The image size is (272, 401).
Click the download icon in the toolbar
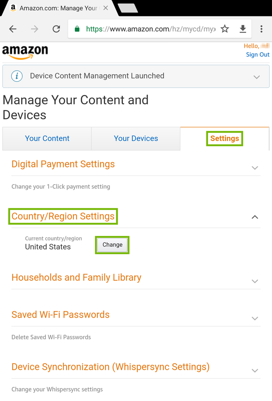pos(243,29)
